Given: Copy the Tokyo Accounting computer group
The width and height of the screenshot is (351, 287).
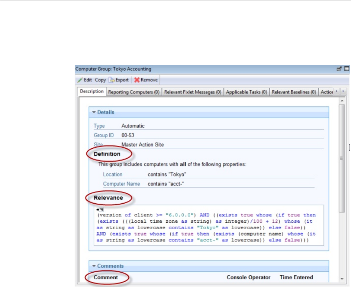Looking at the screenshot, I should [100, 80].
